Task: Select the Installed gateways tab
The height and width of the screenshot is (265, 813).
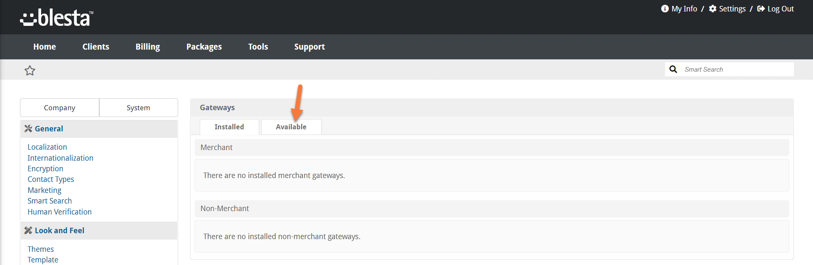Action: point(229,127)
